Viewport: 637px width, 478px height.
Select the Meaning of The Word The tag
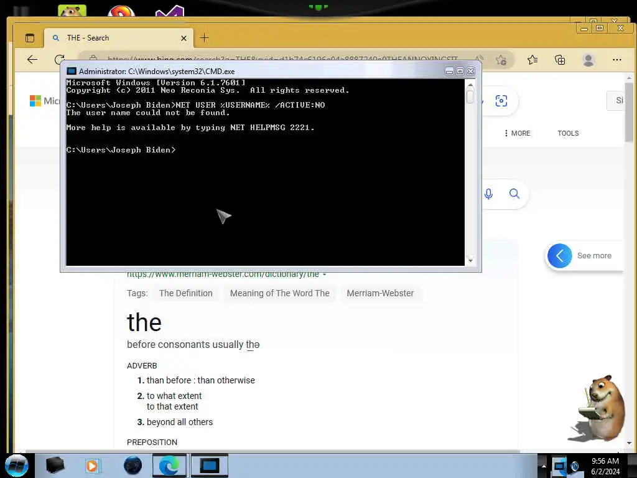[x=279, y=293]
